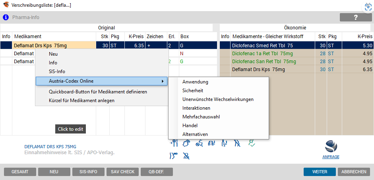Click the SIS-INFO button in the bottom bar

pyautogui.click(x=89, y=172)
